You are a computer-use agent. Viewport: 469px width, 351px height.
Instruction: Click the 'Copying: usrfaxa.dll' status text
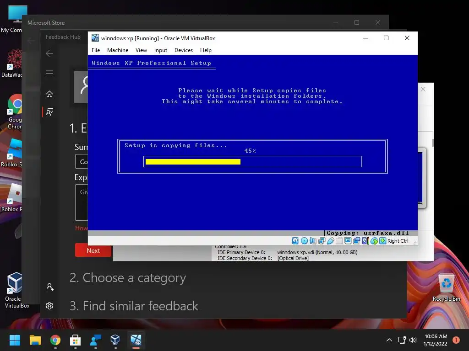pos(368,233)
